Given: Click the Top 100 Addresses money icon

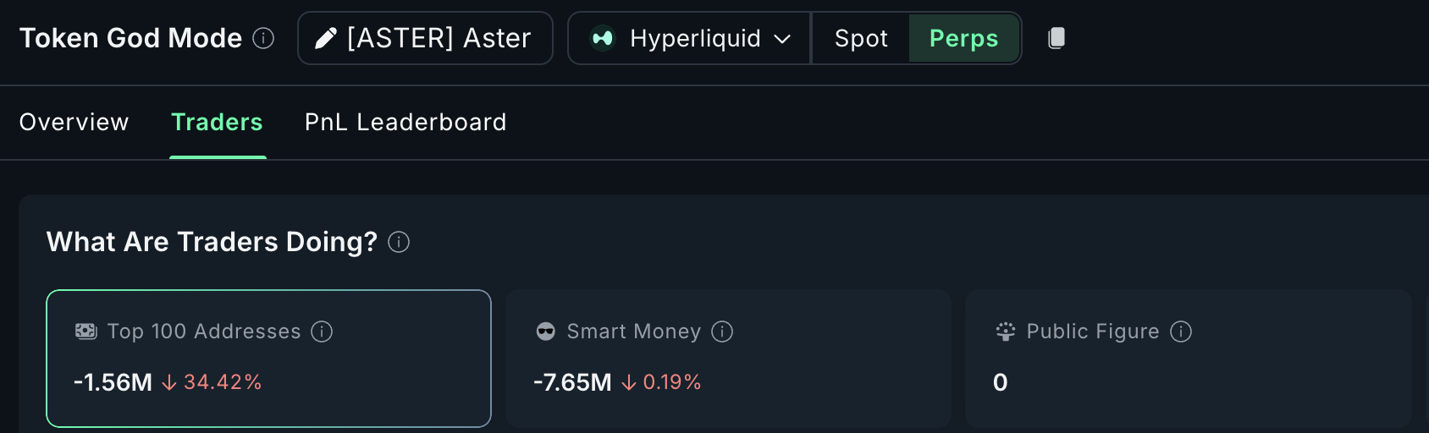Looking at the screenshot, I should coord(86,332).
